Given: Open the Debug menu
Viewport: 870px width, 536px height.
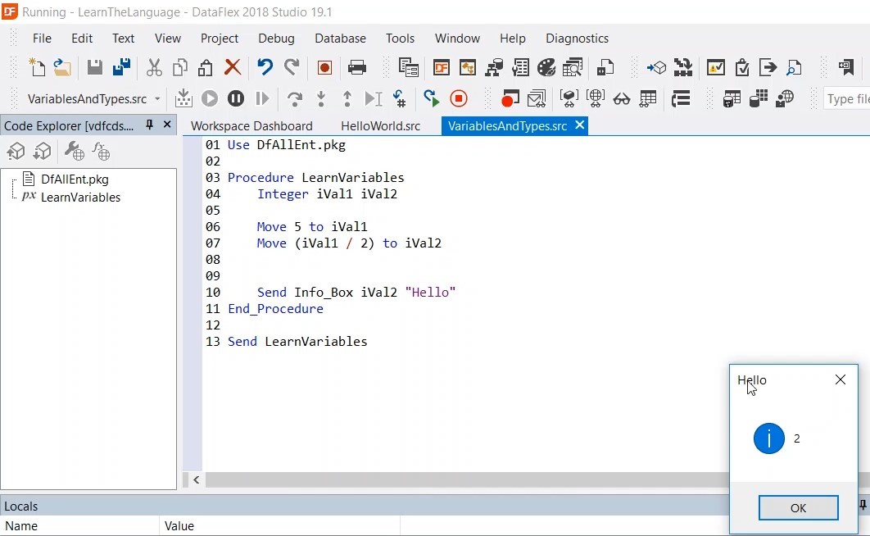Looking at the screenshot, I should coord(276,39).
